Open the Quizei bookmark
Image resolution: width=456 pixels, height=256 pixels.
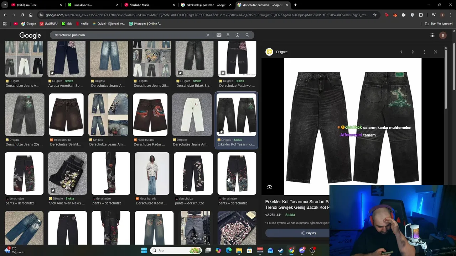pos(109,24)
